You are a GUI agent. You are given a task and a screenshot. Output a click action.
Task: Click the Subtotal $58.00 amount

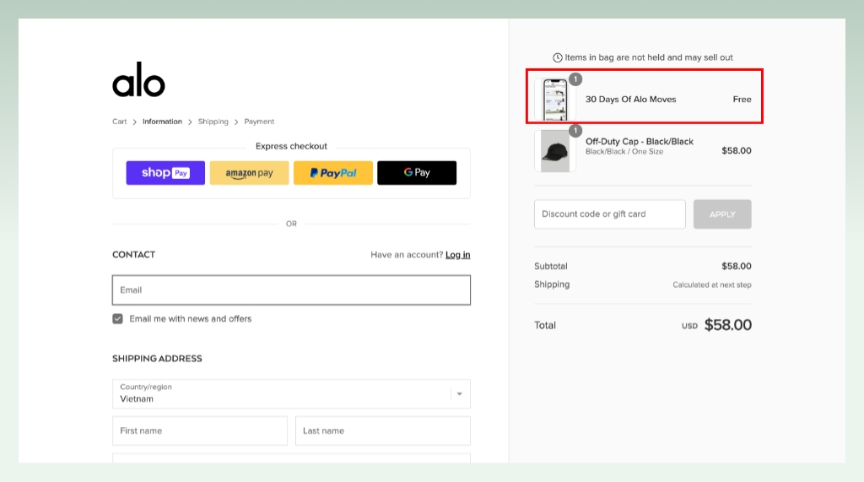click(x=737, y=266)
